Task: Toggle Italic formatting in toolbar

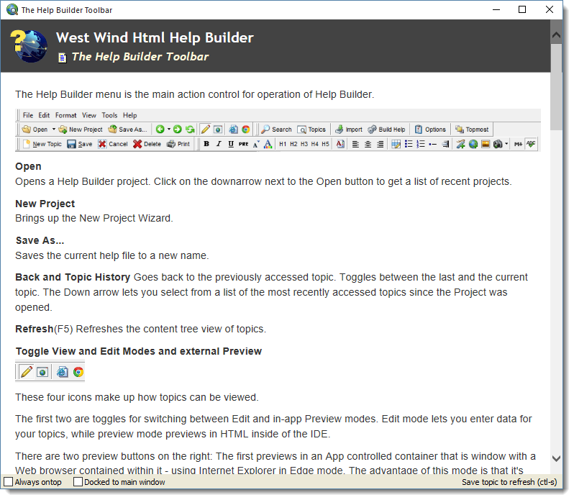Action: [x=219, y=144]
